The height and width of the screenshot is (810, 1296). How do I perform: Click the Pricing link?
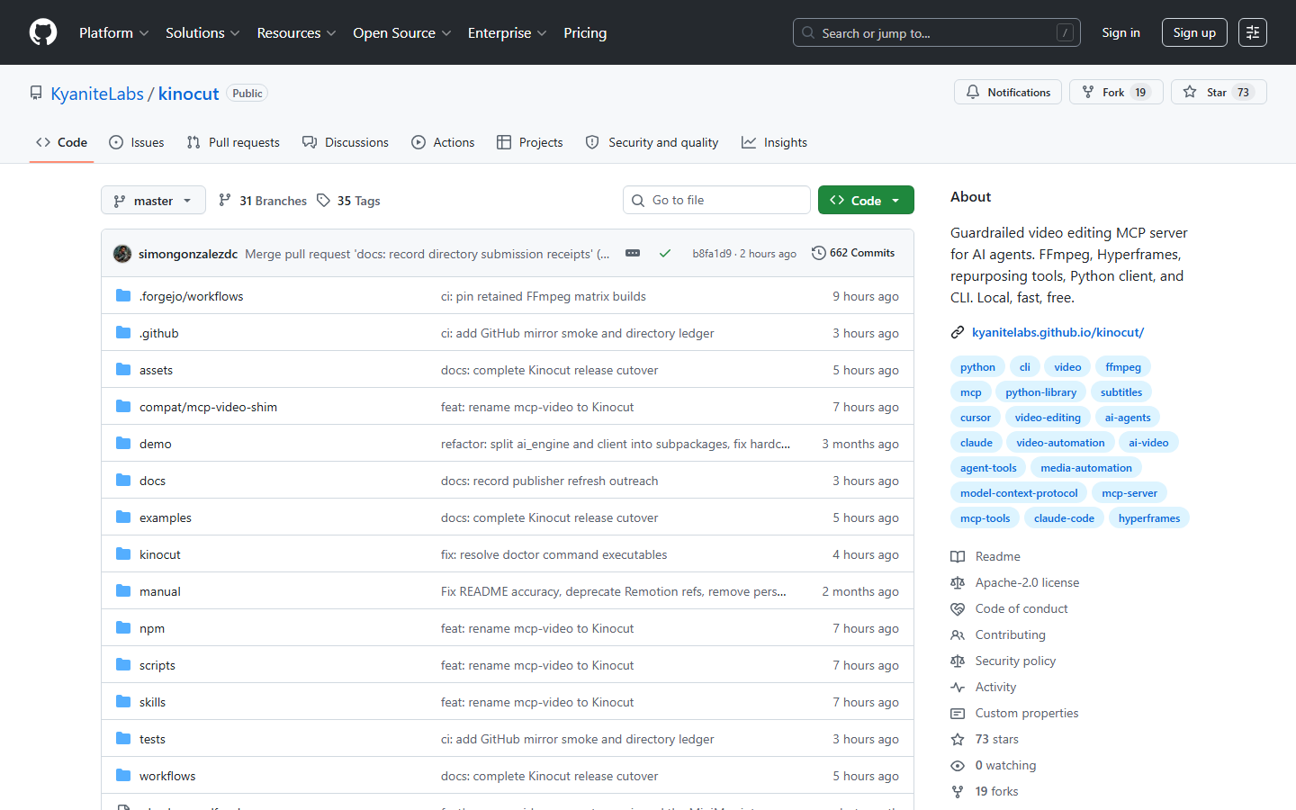[x=585, y=32]
